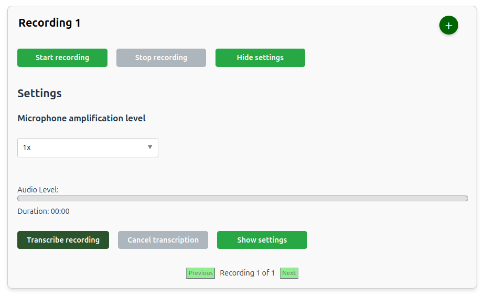The height and width of the screenshot is (298, 485).
Task: Click the Recording 1 title
Action: point(49,23)
